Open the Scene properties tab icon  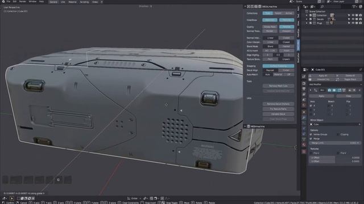(304, 100)
